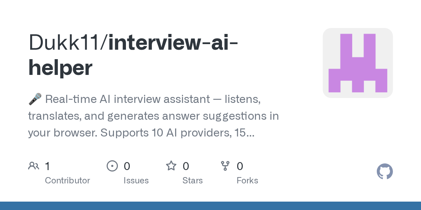Image resolution: width=421 pixels, height=210 pixels.
Task: Click the contributors people icon
Action: point(34,166)
